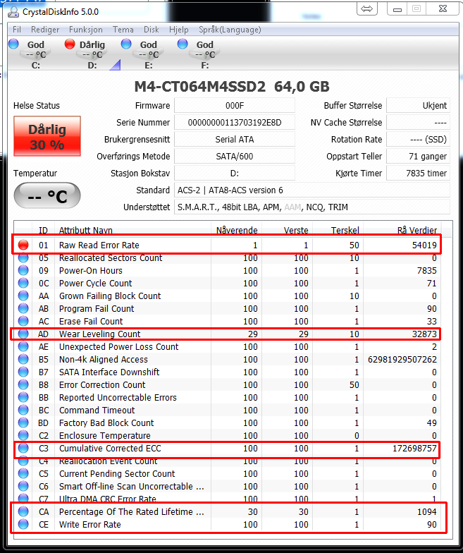Click the supported features field
The width and height of the screenshot is (463, 553).
[311, 207]
